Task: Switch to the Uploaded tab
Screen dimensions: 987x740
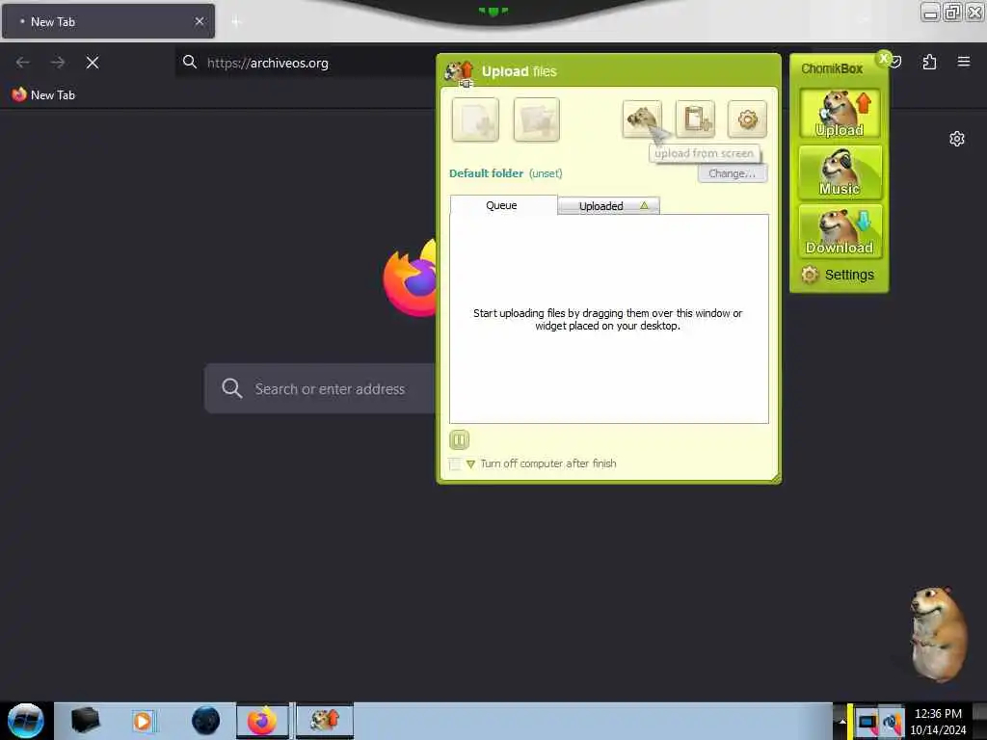Action: [609, 206]
